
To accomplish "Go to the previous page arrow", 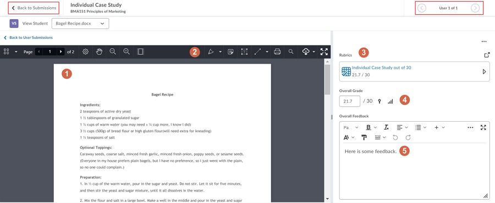I will (x=39, y=52).
